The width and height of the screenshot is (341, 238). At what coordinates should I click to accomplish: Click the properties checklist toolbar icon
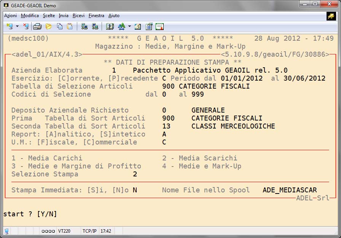pos(149,27)
